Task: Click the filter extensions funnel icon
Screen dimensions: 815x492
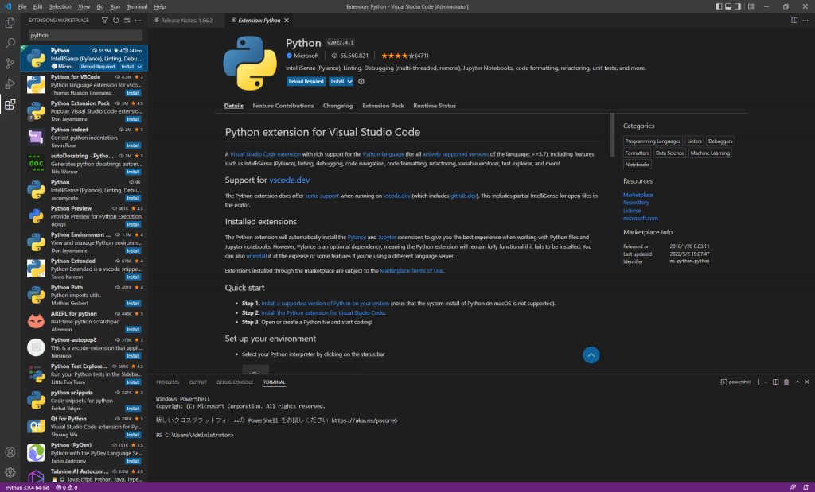Action: (105, 20)
